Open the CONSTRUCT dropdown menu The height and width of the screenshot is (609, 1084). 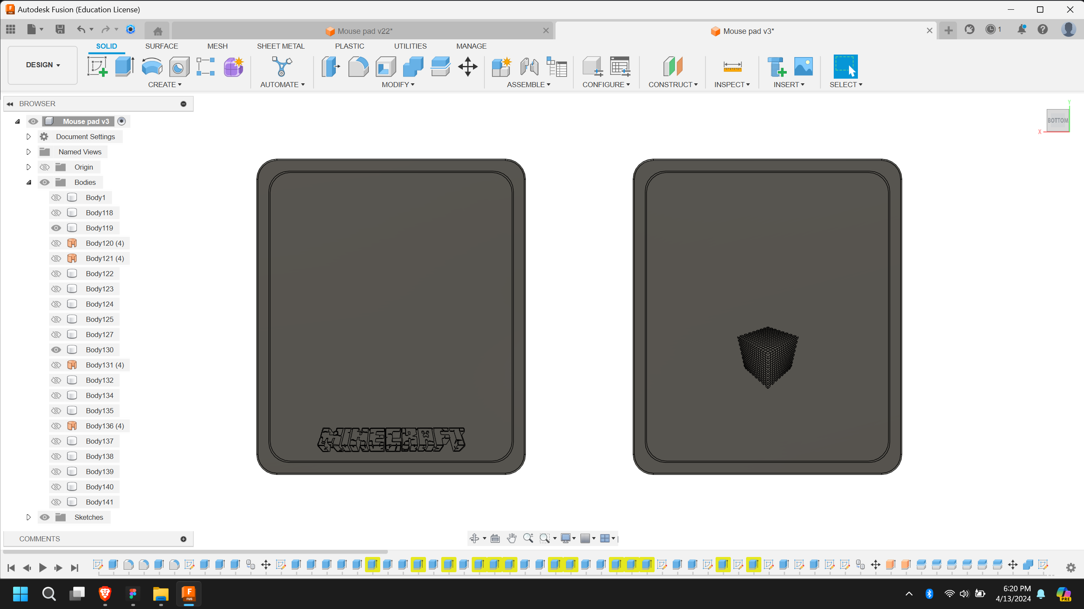673,85
